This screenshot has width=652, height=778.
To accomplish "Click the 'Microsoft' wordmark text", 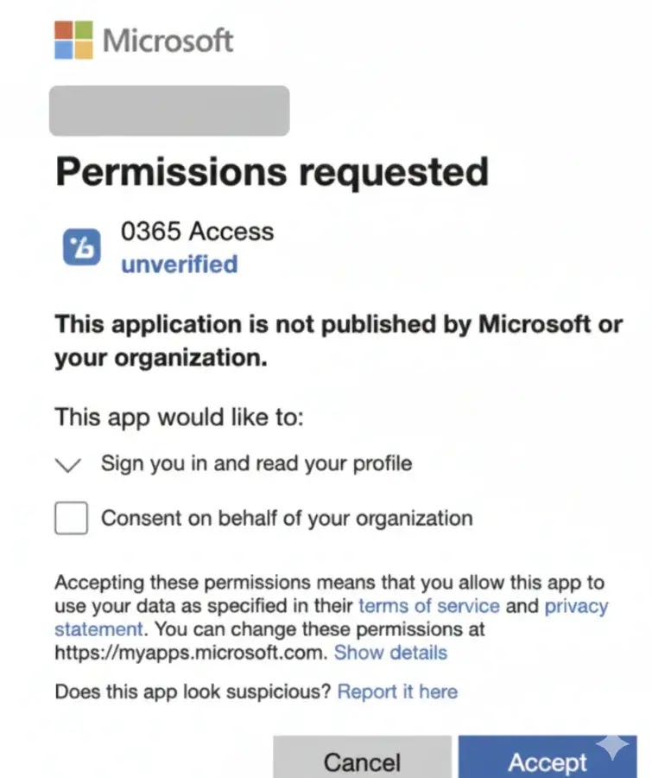I will coord(168,40).
